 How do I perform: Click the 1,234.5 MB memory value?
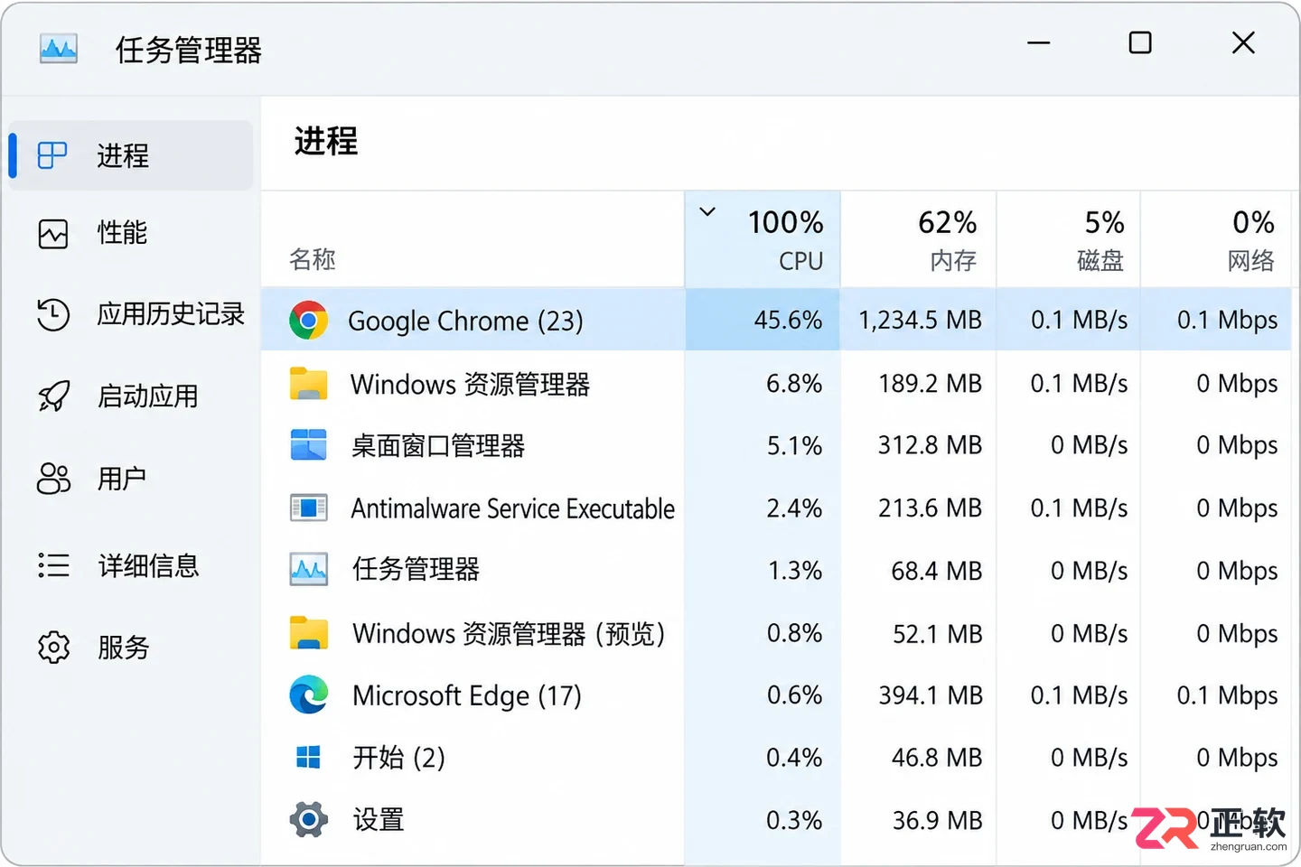pyautogui.click(x=920, y=320)
